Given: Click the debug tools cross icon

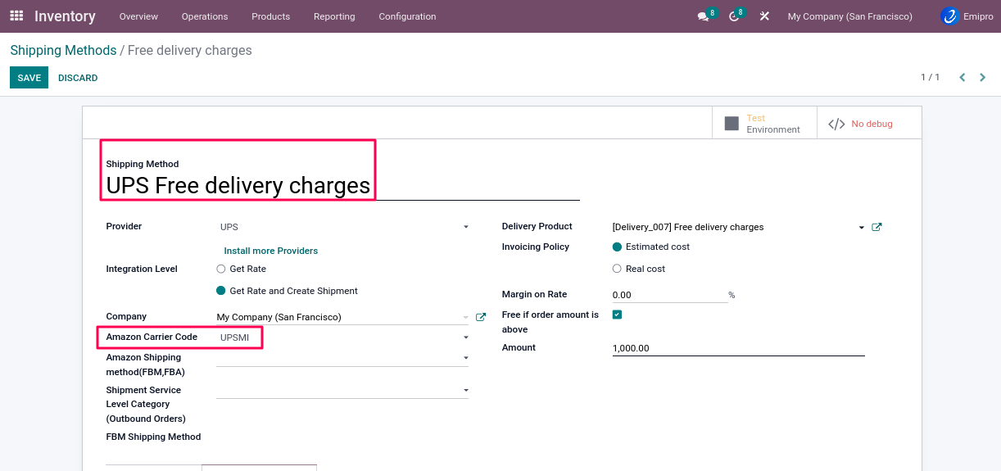Looking at the screenshot, I should point(764,16).
